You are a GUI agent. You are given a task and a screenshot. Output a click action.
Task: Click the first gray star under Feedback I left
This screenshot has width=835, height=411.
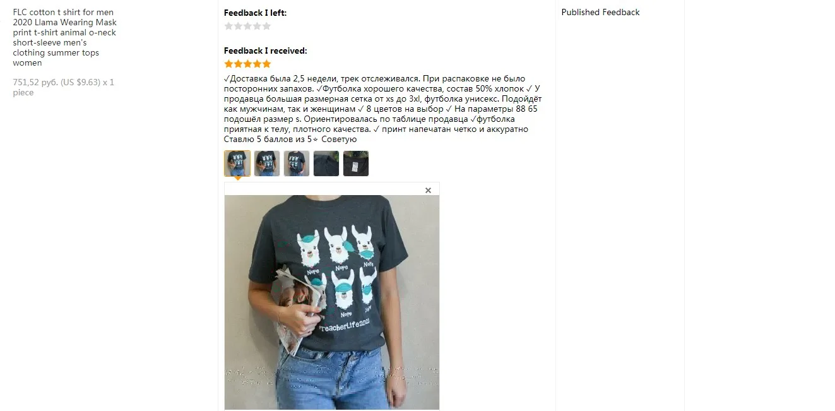228,26
